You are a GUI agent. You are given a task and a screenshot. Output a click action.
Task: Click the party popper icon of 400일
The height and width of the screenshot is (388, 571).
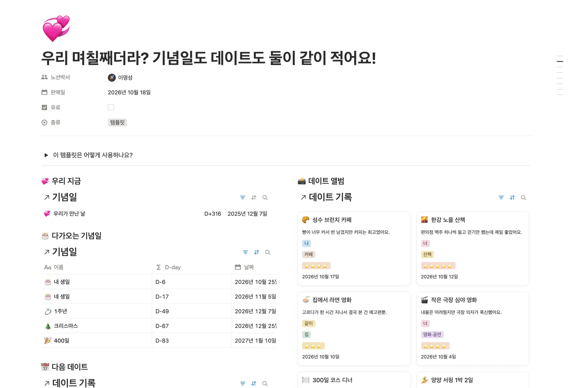tap(48, 341)
